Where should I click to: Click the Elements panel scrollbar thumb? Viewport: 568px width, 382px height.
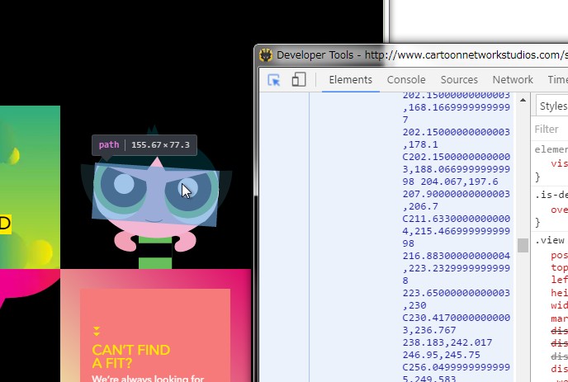(523, 245)
